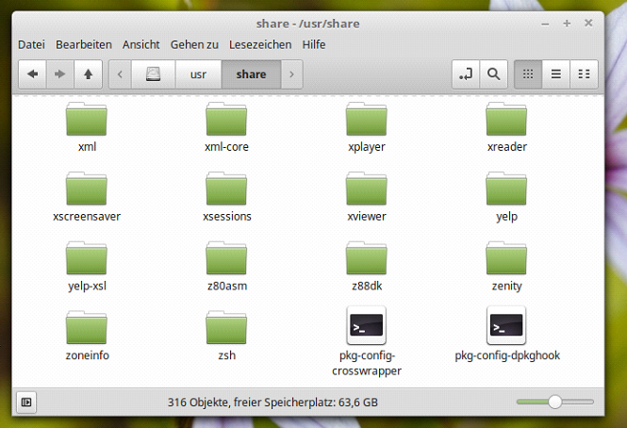
Task: Select the xplayer folder icon
Action: click(366, 119)
